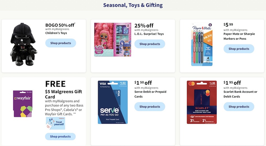Click the $1.50 off Serve offer title
266x146 pixels.
(143, 83)
